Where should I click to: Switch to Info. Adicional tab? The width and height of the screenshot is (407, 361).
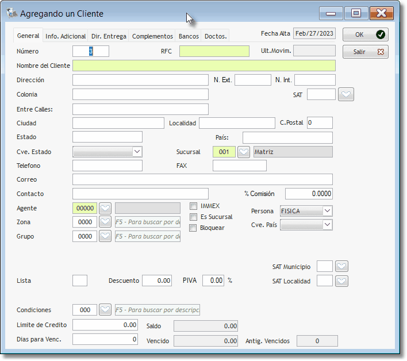66,36
